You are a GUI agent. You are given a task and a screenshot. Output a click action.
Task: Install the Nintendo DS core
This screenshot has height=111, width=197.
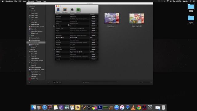(x=94, y=21)
